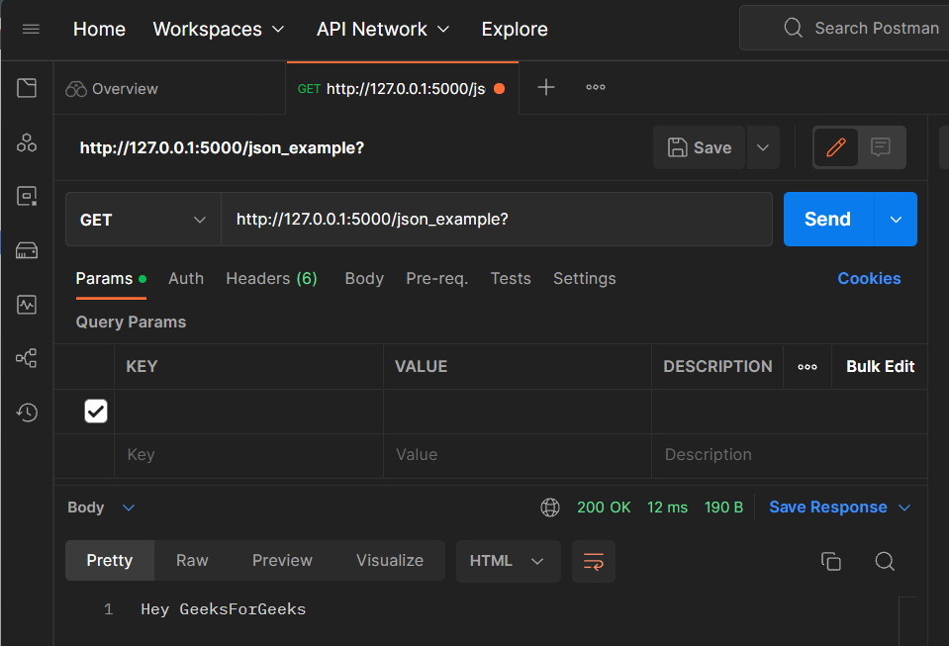The height and width of the screenshot is (646, 949).
Task: Open Monitors in the sidebar
Action: (27, 305)
